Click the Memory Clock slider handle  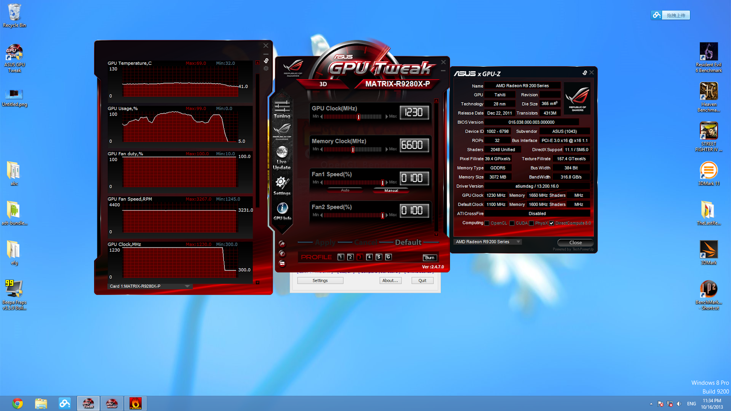coord(353,150)
